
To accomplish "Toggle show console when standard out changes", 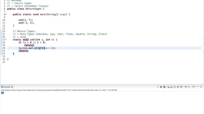I will (x=178, y=87).
